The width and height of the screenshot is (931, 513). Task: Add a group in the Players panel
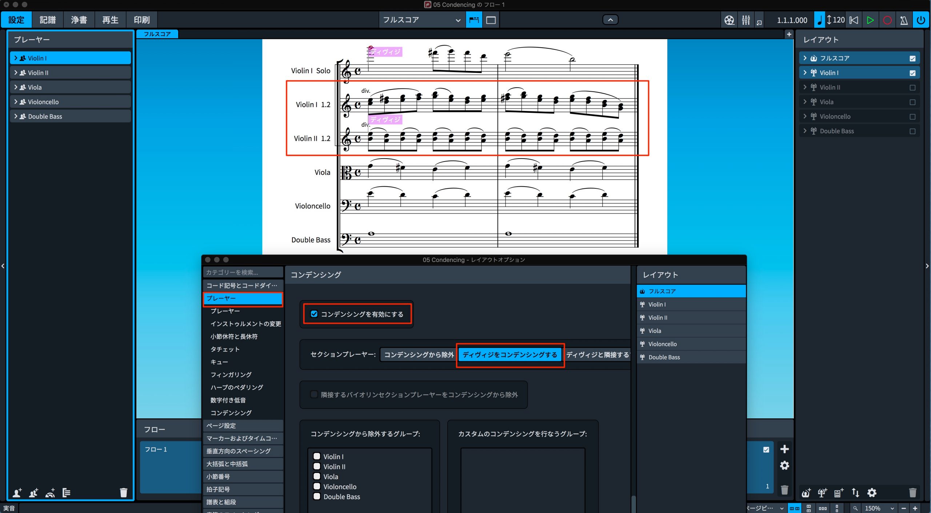tap(67, 493)
